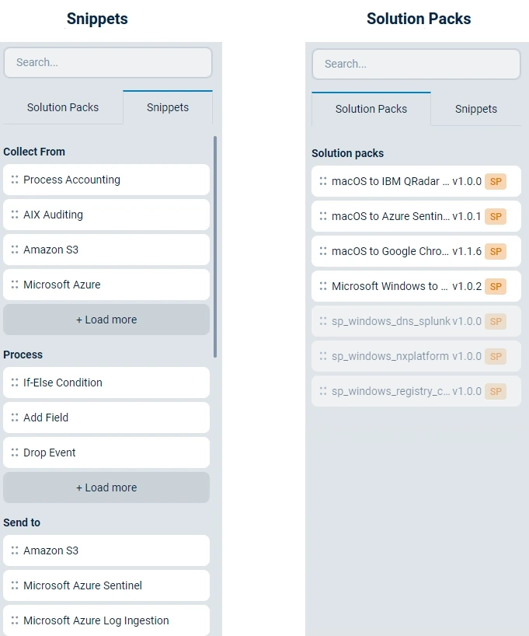Click the SP badge on sp_windows_dns_splunk pack
Viewport: 529px width, 636px height.
click(496, 321)
